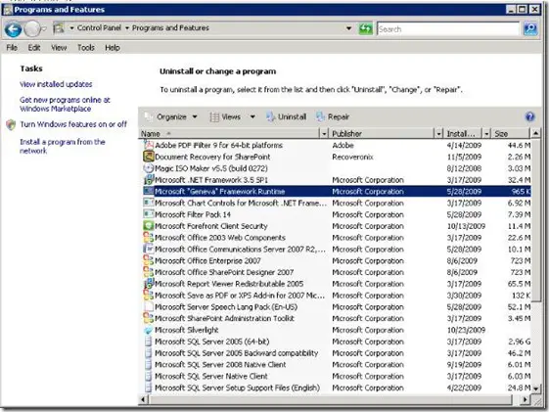The width and height of the screenshot is (549, 412).
Task: Click the 2.96 G size value
Action: 519,342
